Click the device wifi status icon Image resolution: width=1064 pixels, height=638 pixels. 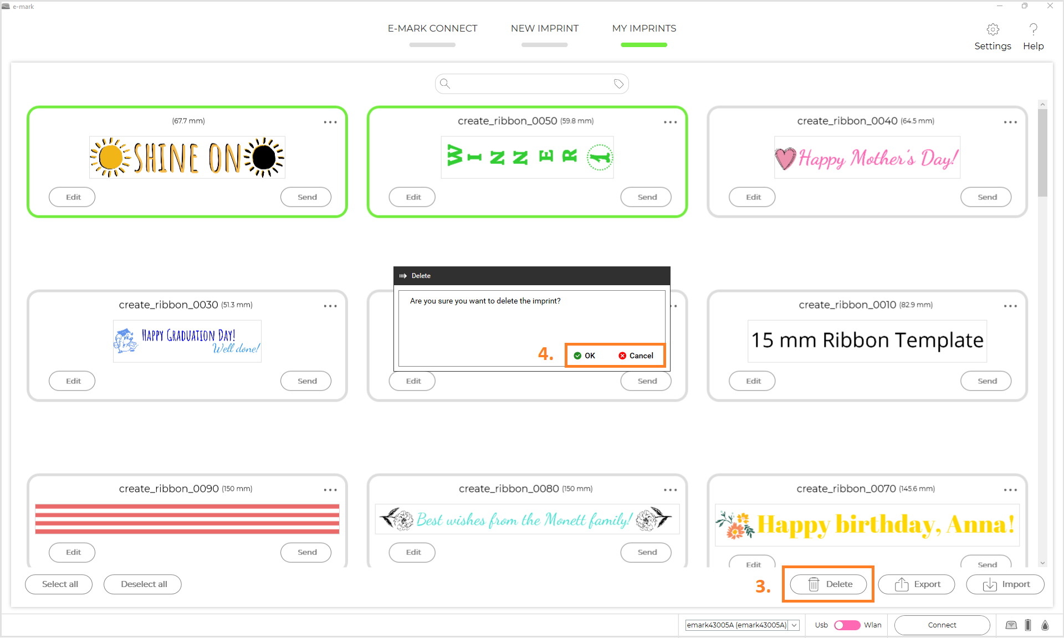click(x=1011, y=625)
